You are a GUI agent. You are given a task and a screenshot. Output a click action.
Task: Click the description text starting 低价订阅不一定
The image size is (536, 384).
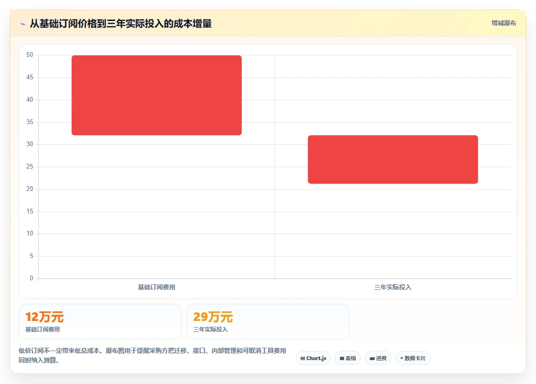pyautogui.click(x=153, y=355)
